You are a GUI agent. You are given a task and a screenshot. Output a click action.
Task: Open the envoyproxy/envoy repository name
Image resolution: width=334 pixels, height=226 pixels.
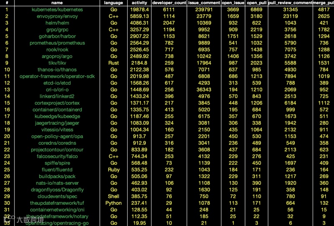pos(57,16)
